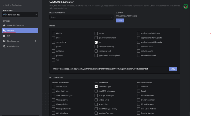Click the General Information home icon
The height and width of the screenshot is (116, 211).
click(x=4, y=25)
